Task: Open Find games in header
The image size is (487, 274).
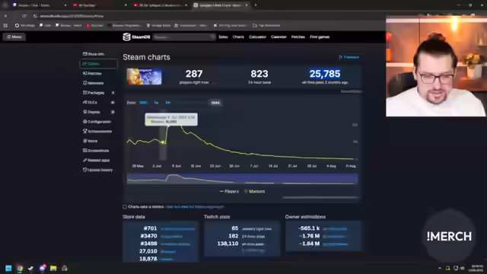Action: click(320, 37)
